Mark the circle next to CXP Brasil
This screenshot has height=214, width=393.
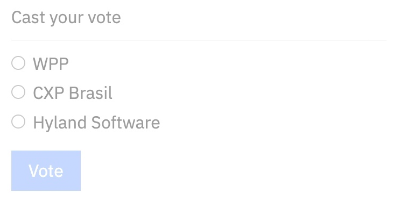click(18, 92)
